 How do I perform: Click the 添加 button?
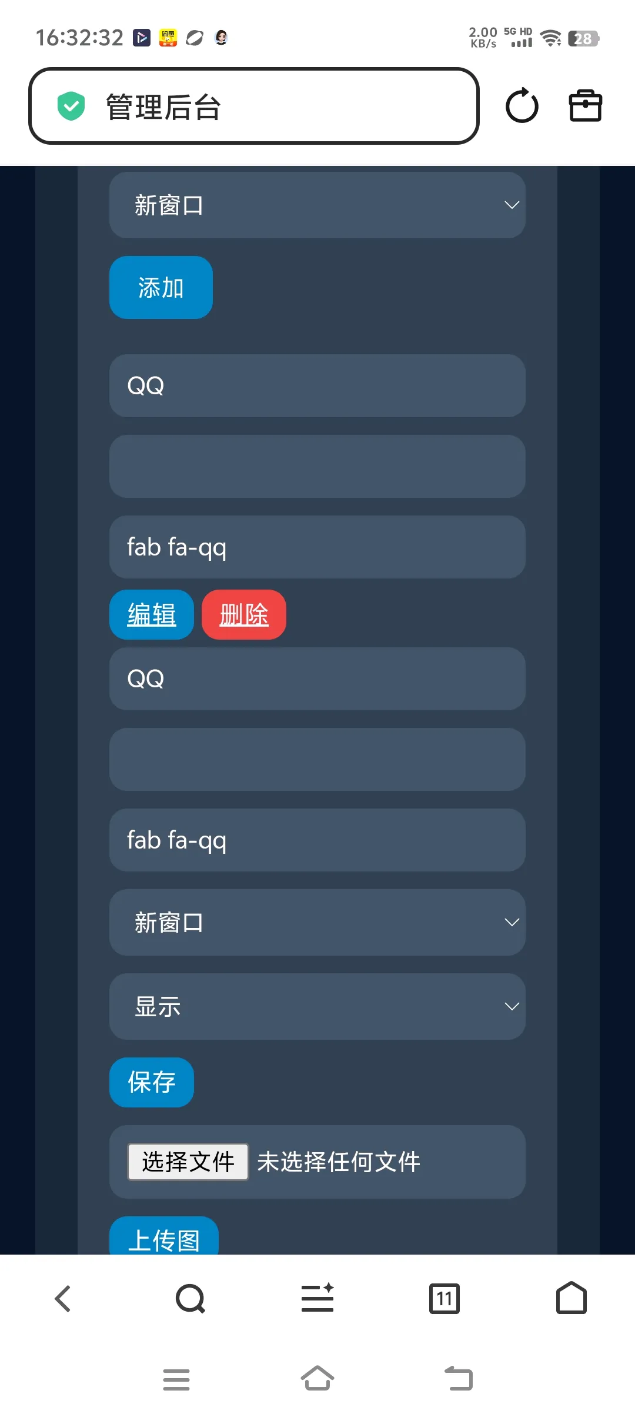pos(161,288)
